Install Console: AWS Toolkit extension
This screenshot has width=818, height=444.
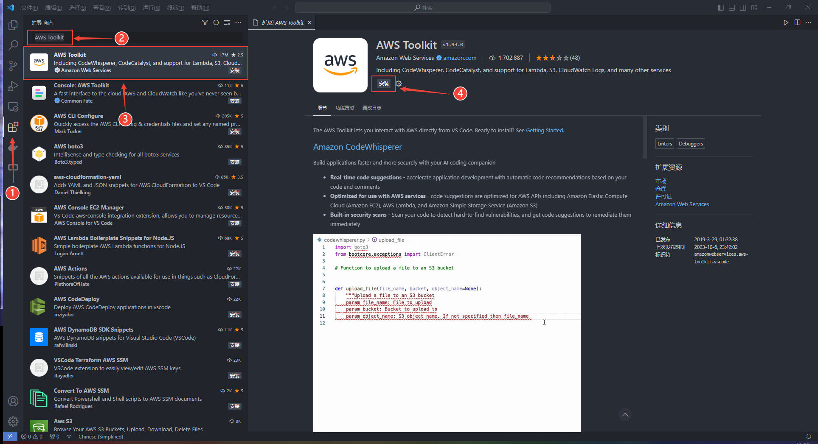pyautogui.click(x=235, y=101)
